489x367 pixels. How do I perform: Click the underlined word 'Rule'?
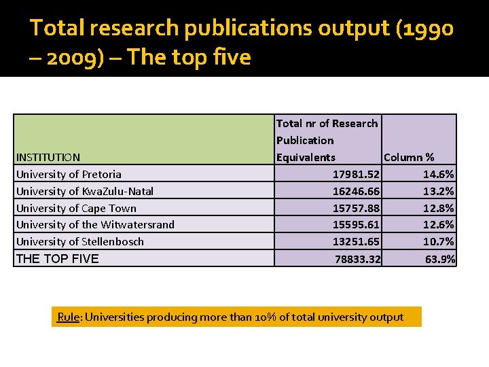click(x=69, y=317)
